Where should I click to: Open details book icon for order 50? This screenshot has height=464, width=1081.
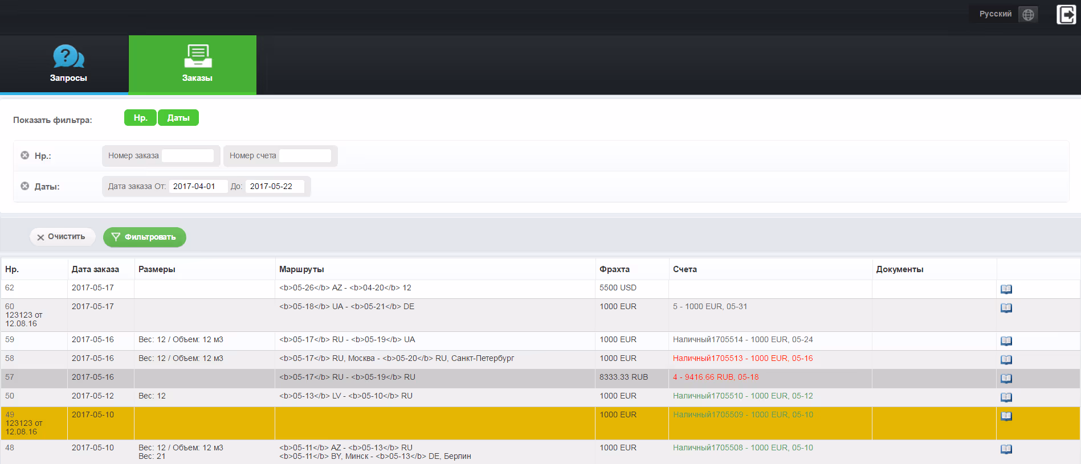point(1006,397)
